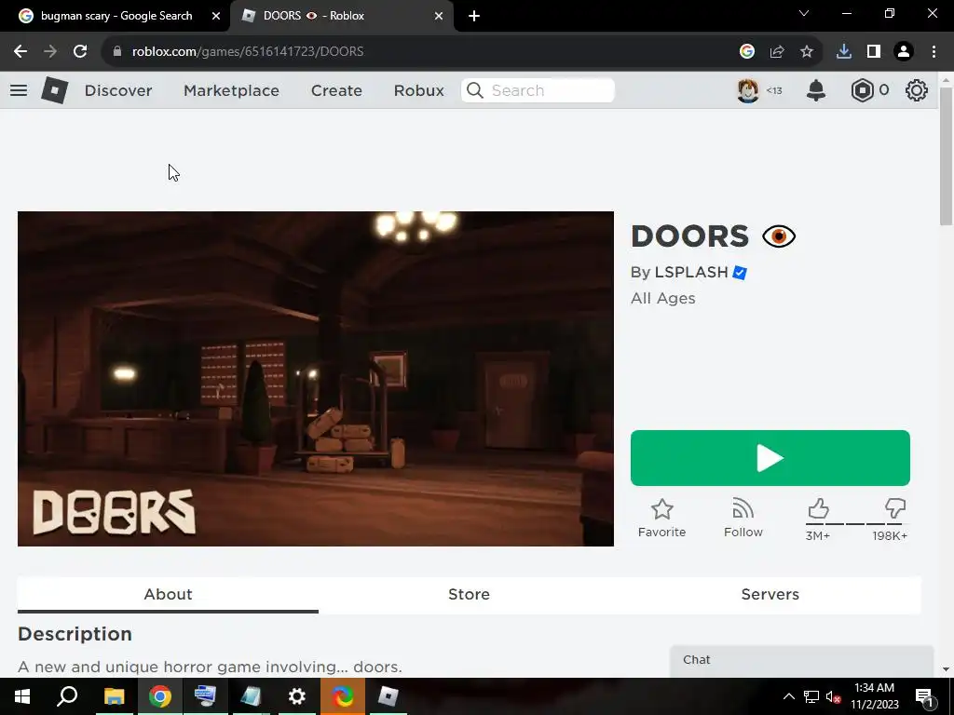Click the Roblox logo home icon
Screen dimensions: 954x715
[x=55, y=90]
